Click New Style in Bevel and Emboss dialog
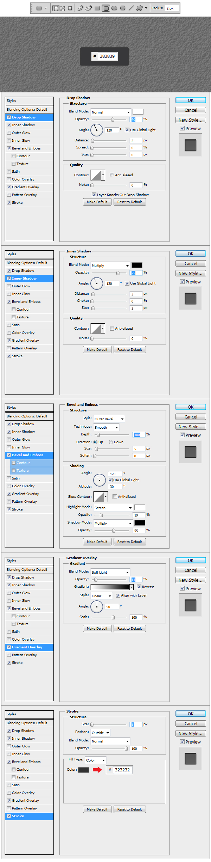 click(x=191, y=427)
